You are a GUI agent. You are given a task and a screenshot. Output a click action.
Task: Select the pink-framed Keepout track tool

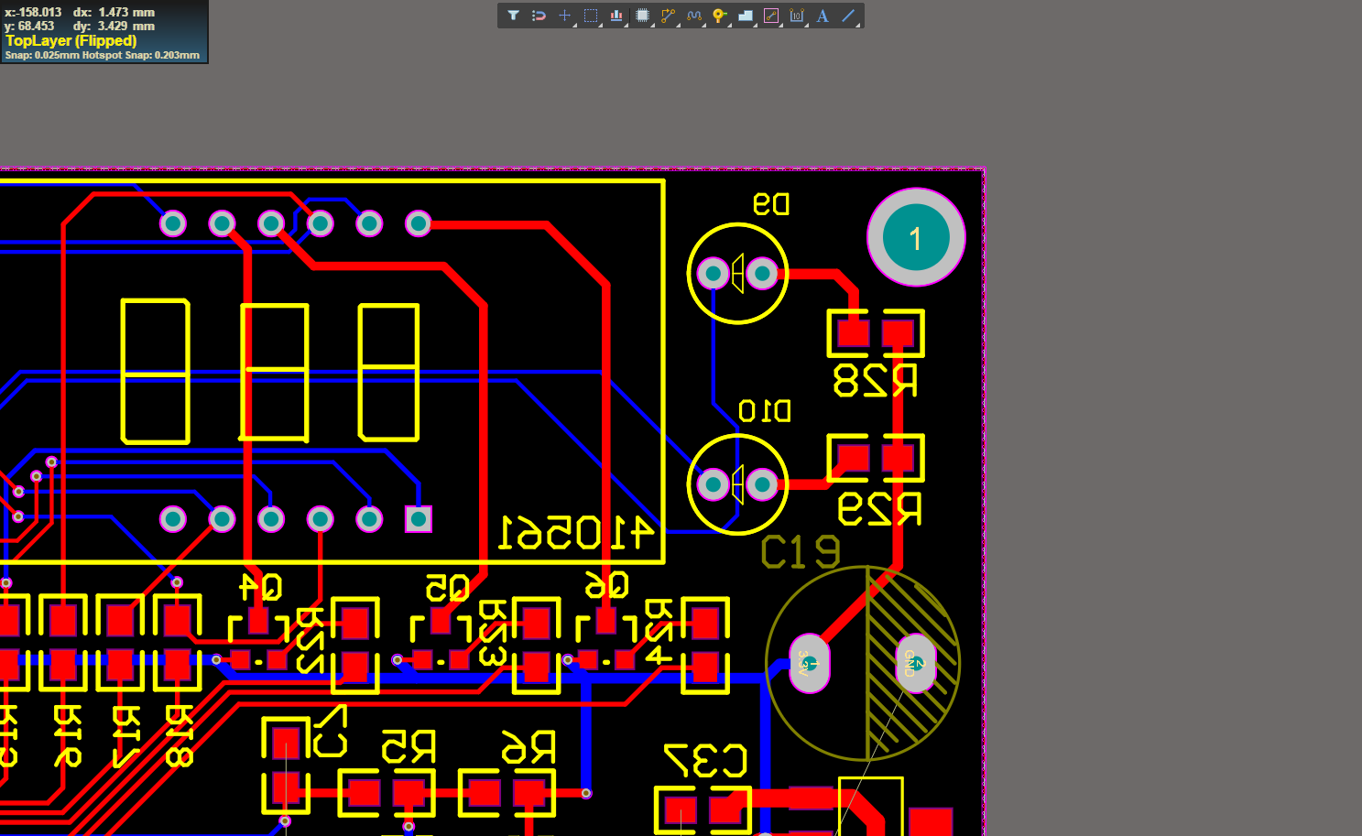point(771,16)
